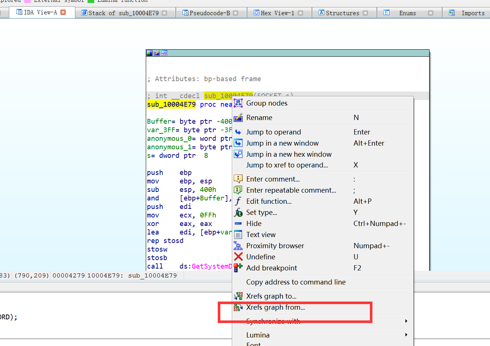Choose Hide in the context menu
The width and height of the screenshot is (490, 346).
[322, 224]
